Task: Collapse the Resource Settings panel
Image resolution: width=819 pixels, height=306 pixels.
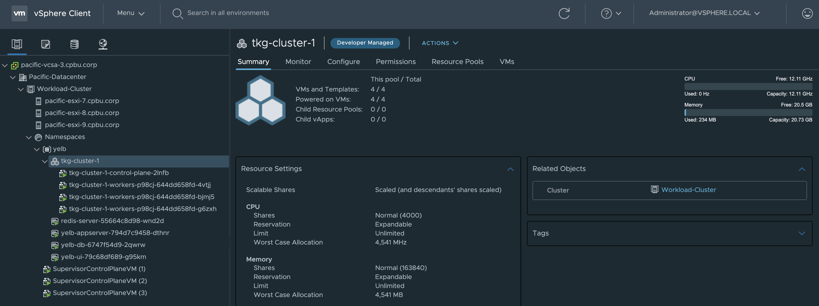Action: point(510,169)
